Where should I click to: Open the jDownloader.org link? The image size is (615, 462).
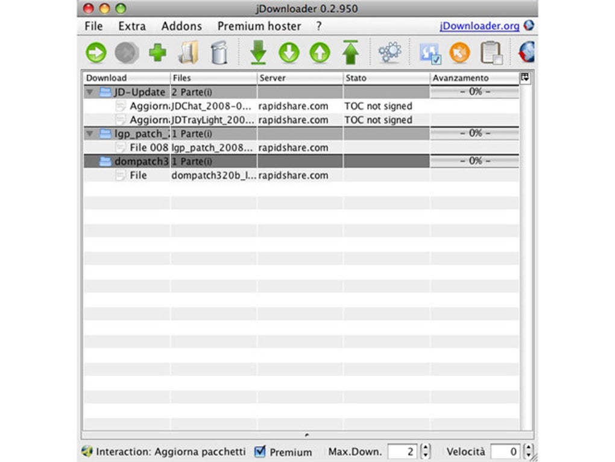[x=479, y=26]
